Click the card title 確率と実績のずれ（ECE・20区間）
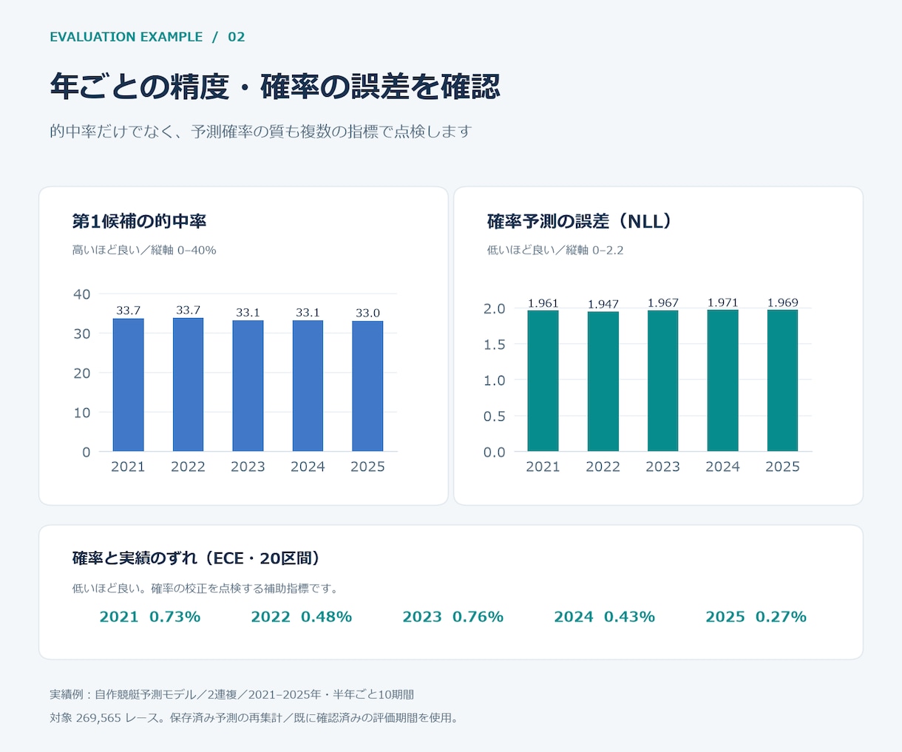The height and width of the screenshot is (752, 902). pos(197,558)
